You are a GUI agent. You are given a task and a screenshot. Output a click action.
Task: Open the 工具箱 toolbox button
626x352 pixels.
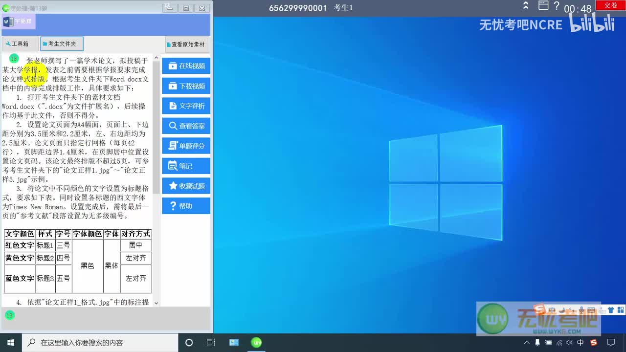pyautogui.click(x=20, y=44)
